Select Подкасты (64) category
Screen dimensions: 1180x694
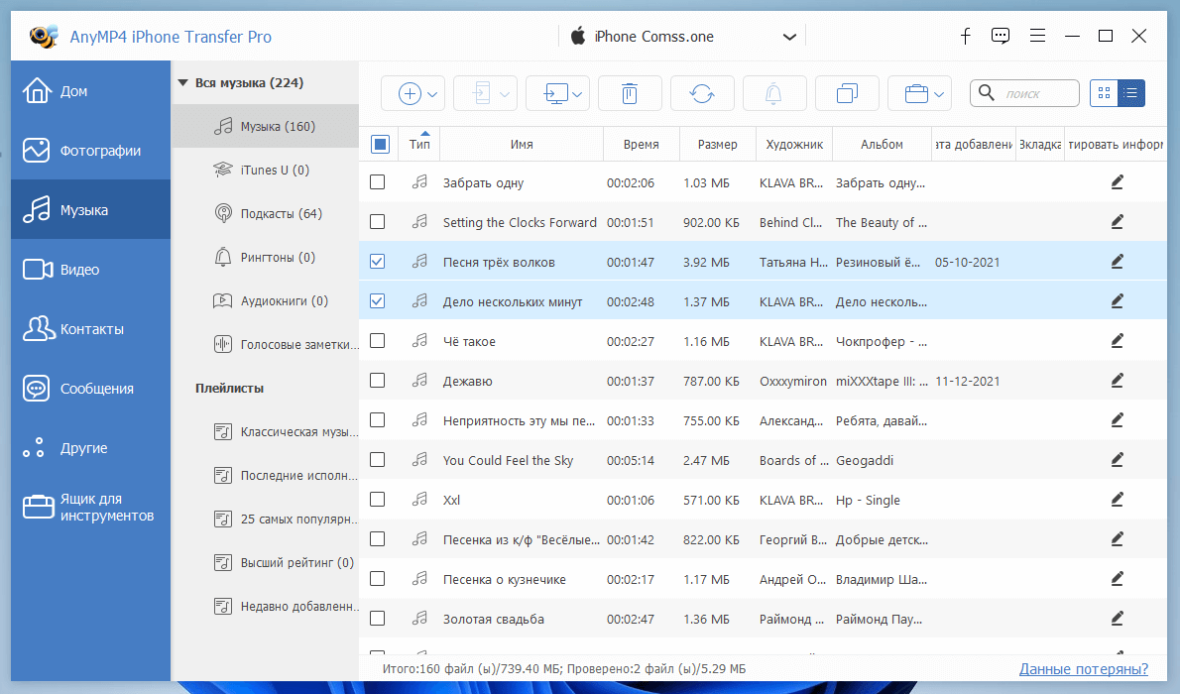[266, 214]
